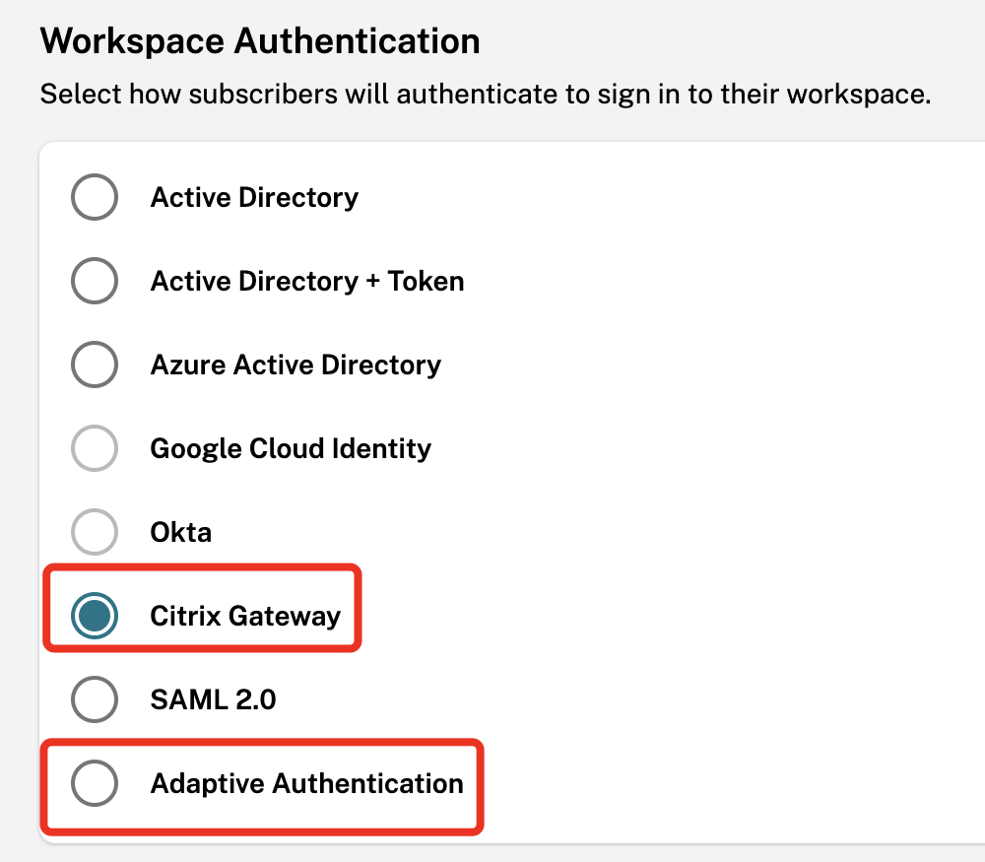Click the 'Select how subscribers will authenticate' description

[486, 95]
